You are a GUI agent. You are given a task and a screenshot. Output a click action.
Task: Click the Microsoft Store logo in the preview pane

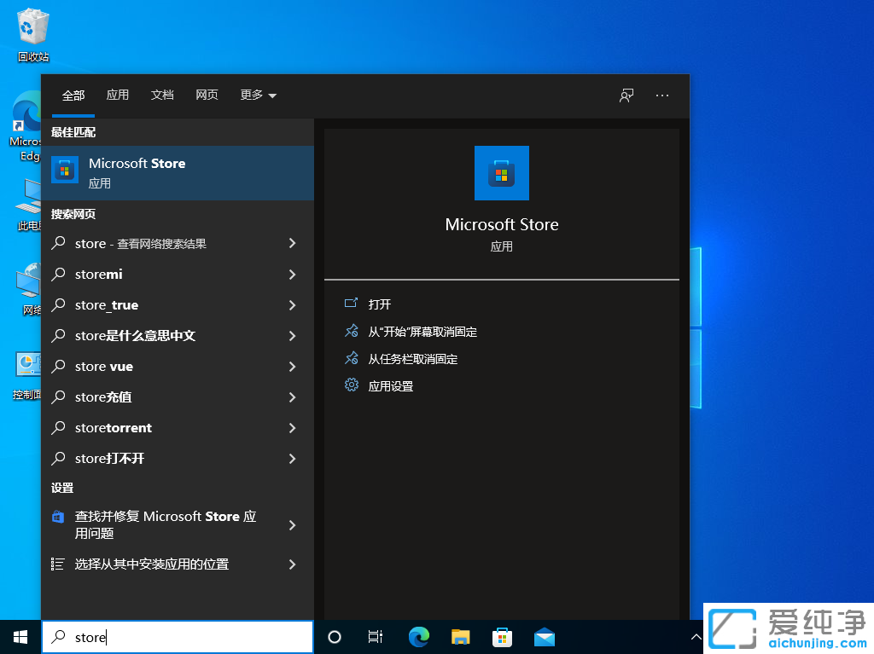(501, 173)
